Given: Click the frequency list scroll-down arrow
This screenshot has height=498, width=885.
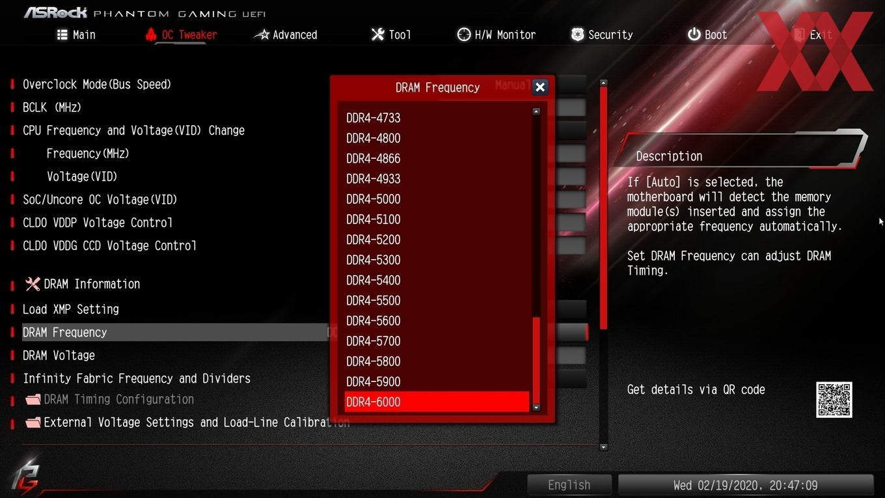Looking at the screenshot, I should (536, 408).
